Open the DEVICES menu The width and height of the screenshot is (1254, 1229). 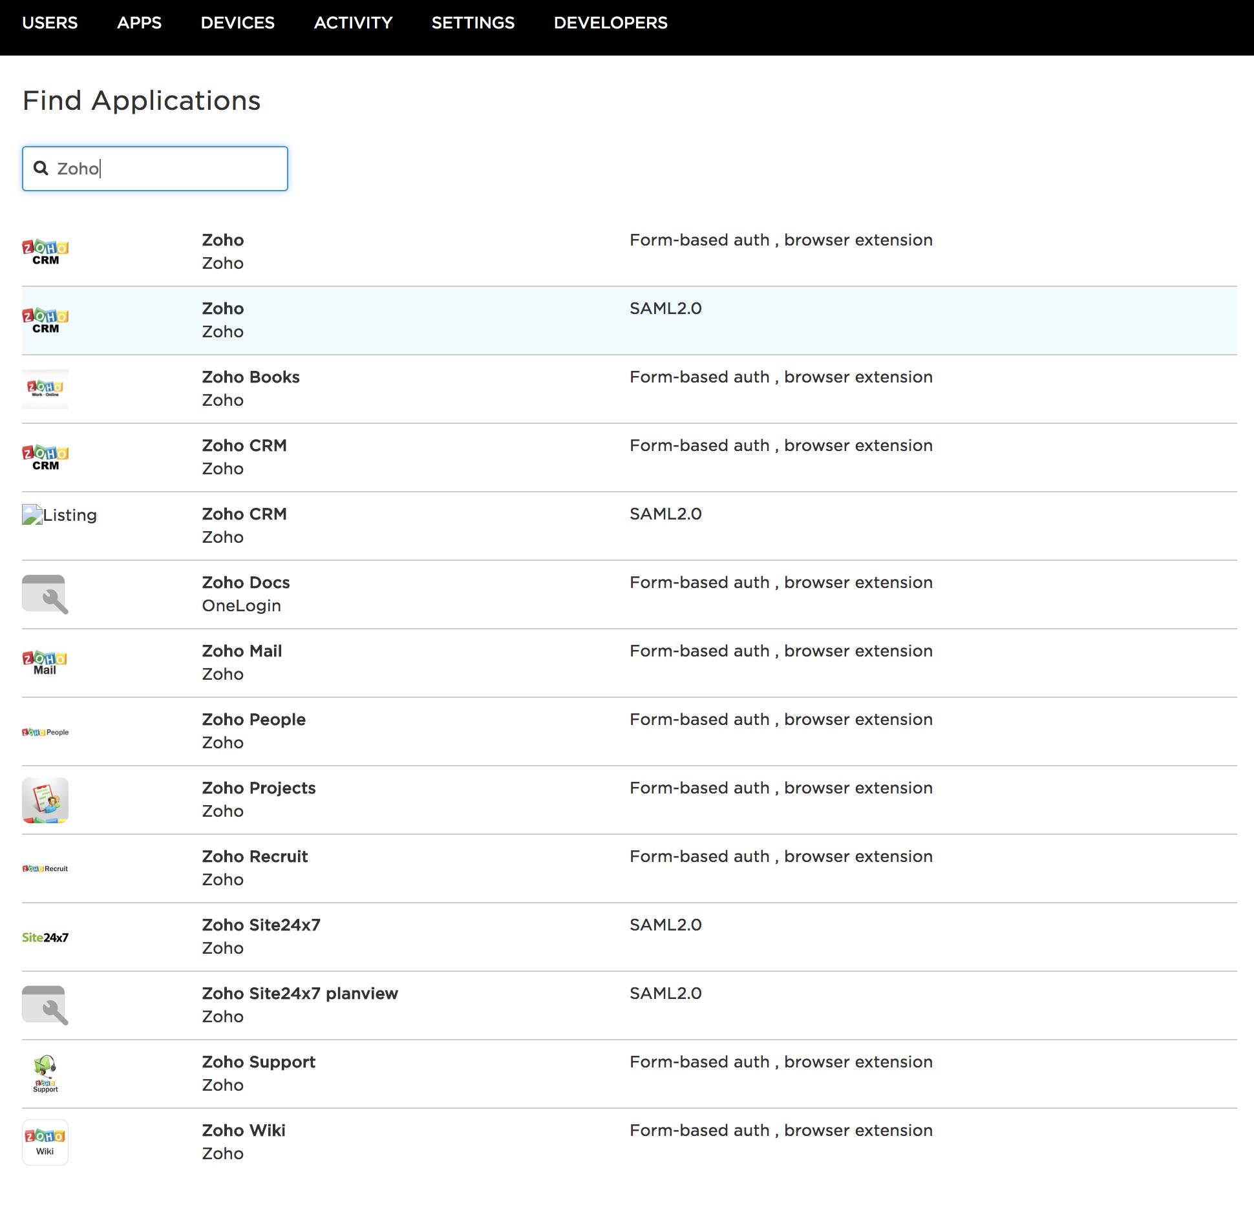tap(237, 23)
